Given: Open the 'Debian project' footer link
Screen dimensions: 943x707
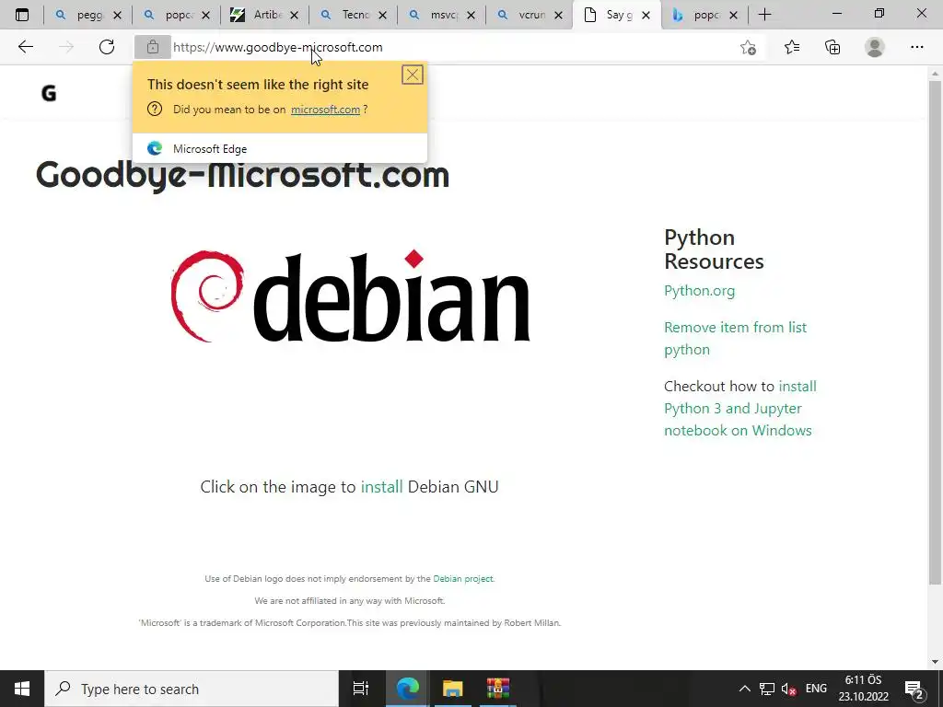Looking at the screenshot, I should point(463,579).
